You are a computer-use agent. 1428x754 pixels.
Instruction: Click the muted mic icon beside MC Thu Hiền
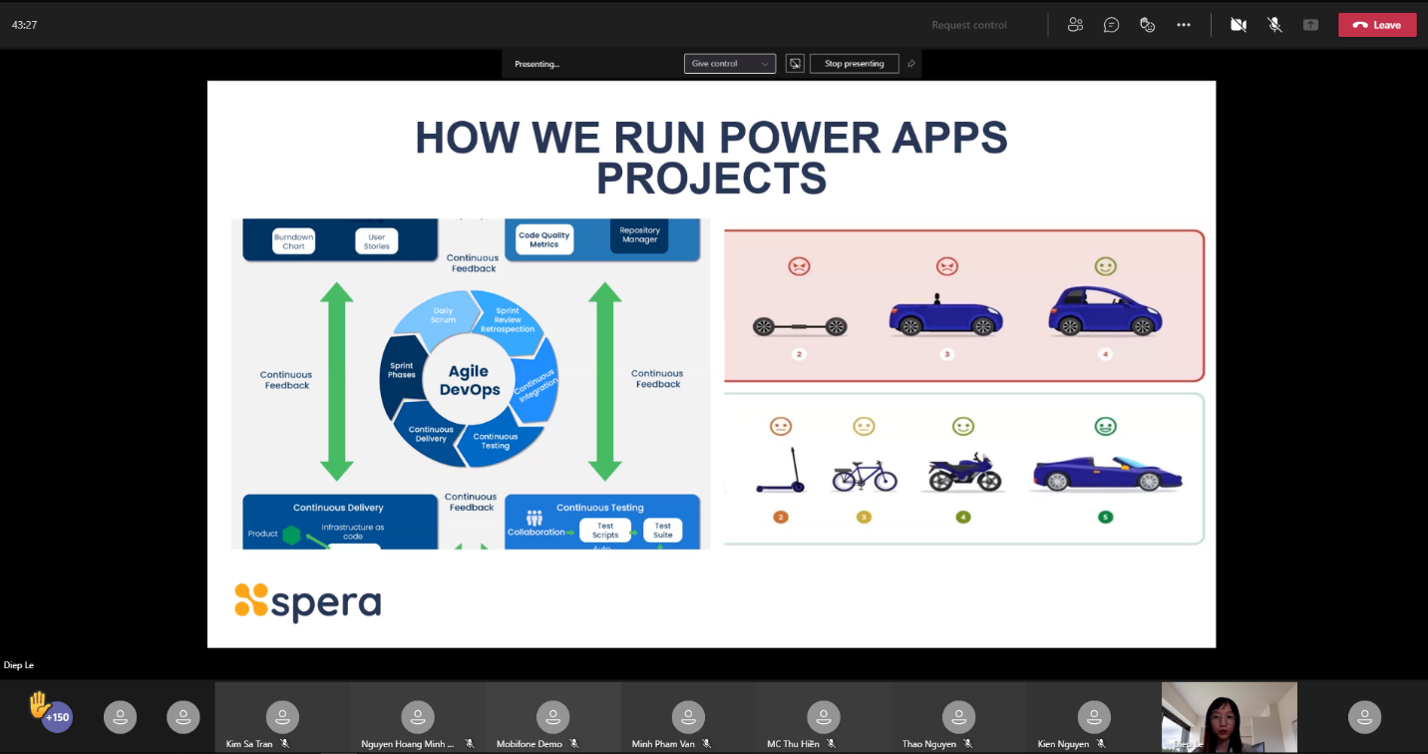831,744
